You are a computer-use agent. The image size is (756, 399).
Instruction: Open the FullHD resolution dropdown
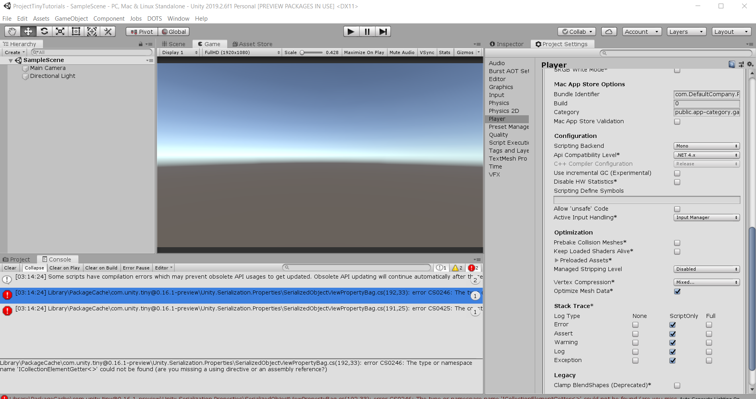click(242, 52)
